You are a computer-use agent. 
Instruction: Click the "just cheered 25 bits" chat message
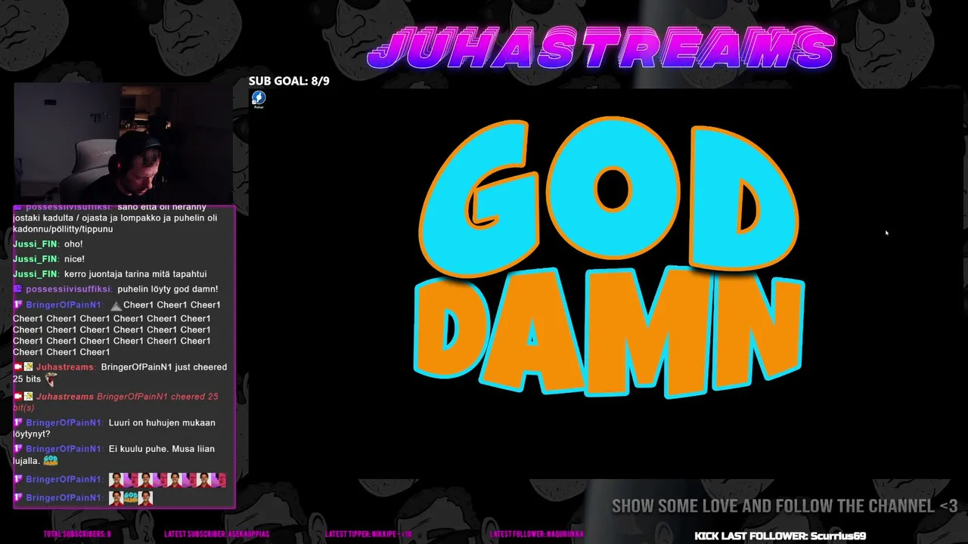(119, 372)
